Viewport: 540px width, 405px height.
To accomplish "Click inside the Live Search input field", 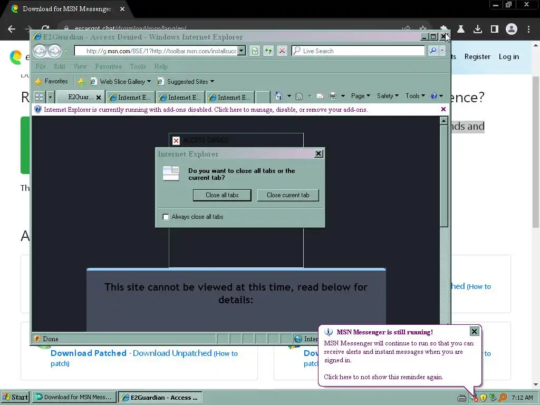I will [358, 51].
